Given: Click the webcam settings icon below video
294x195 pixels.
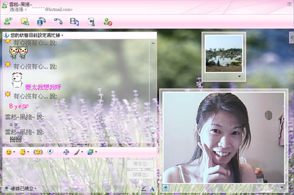Looking at the screenshot, I should (166, 188).
